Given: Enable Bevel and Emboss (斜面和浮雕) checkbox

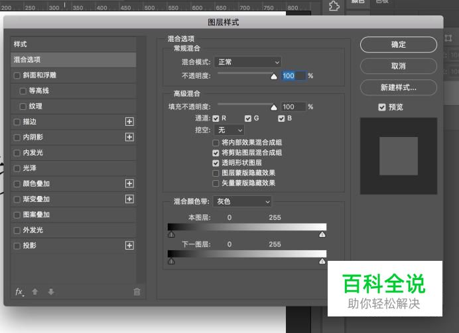Looking at the screenshot, I should (x=17, y=75).
